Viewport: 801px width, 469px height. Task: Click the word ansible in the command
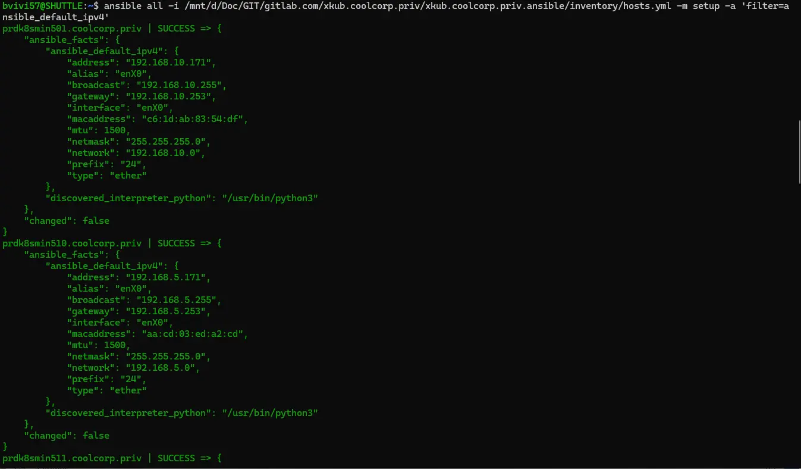(122, 6)
